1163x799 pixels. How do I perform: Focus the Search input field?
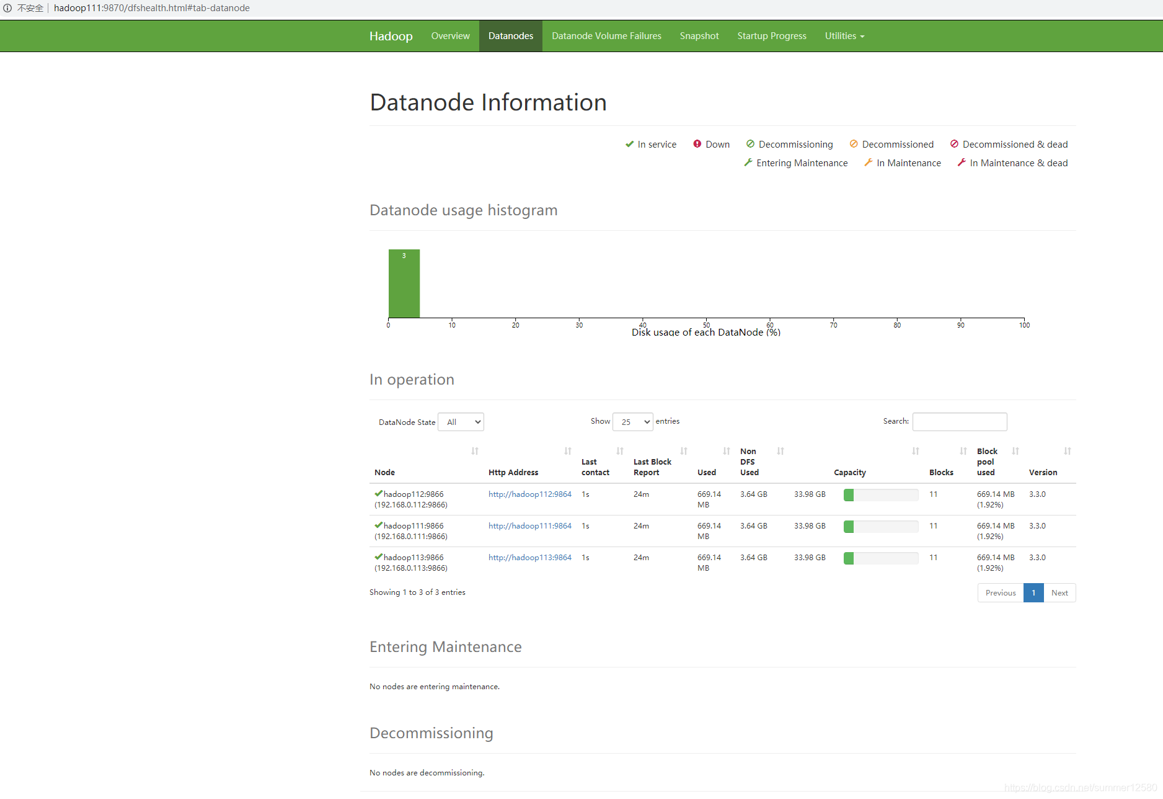pos(960,422)
